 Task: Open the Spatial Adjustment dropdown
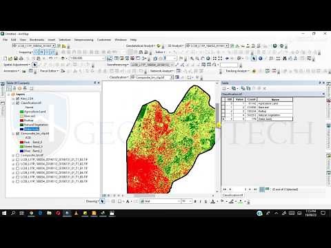17,65
